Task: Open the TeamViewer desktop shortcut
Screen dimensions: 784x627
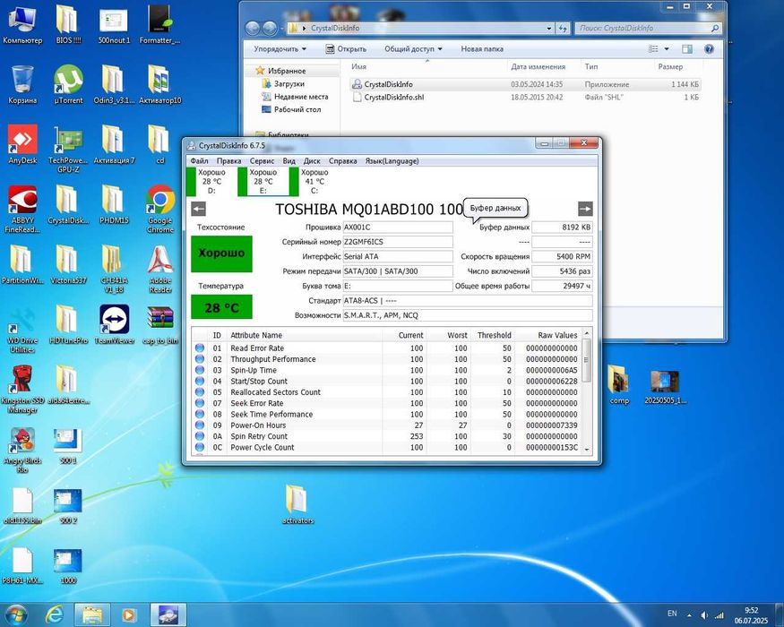Action: pyautogui.click(x=115, y=325)
